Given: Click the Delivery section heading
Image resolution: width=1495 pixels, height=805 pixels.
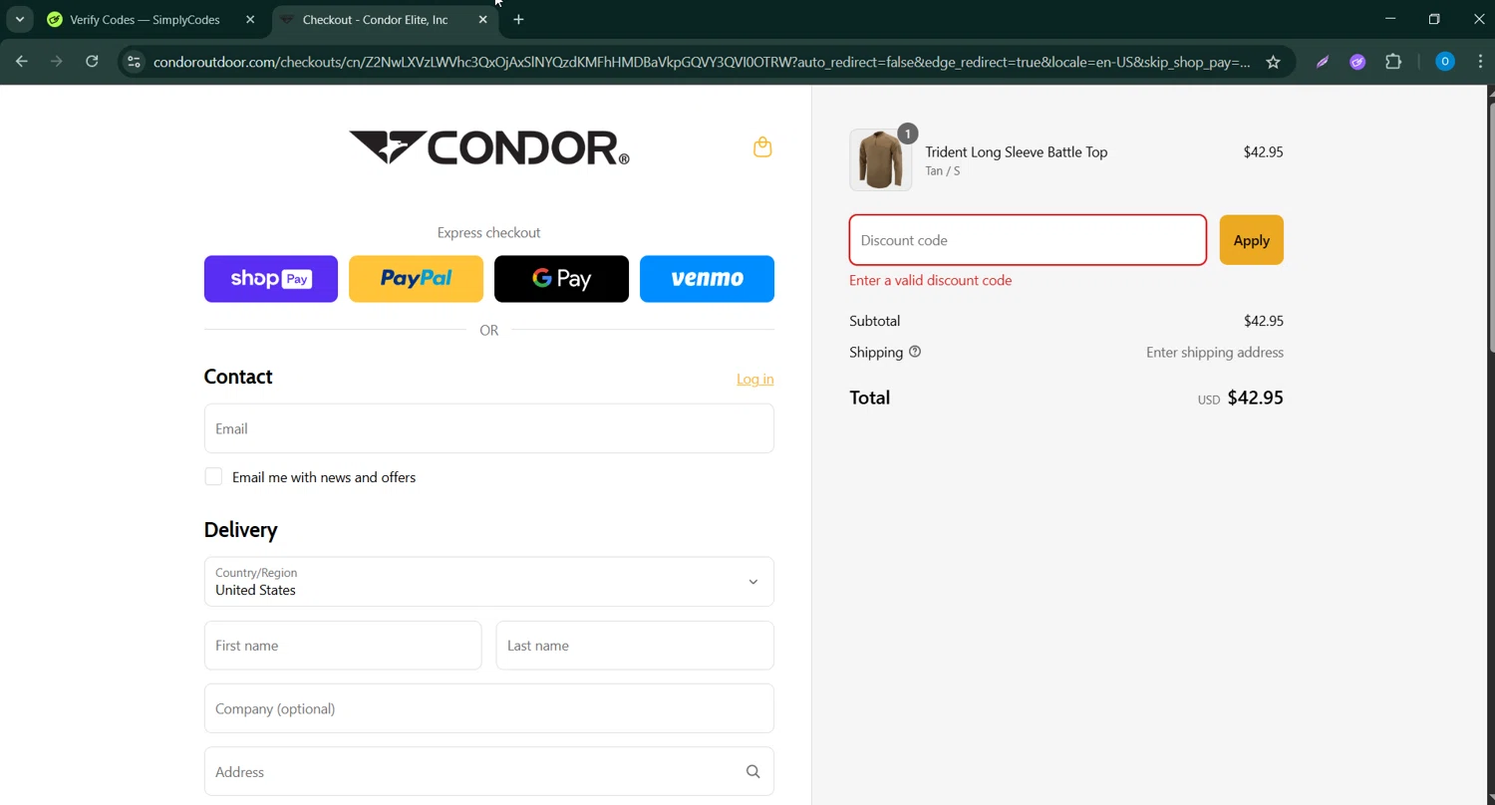Looking at the screenshot, I should [240, 530].
